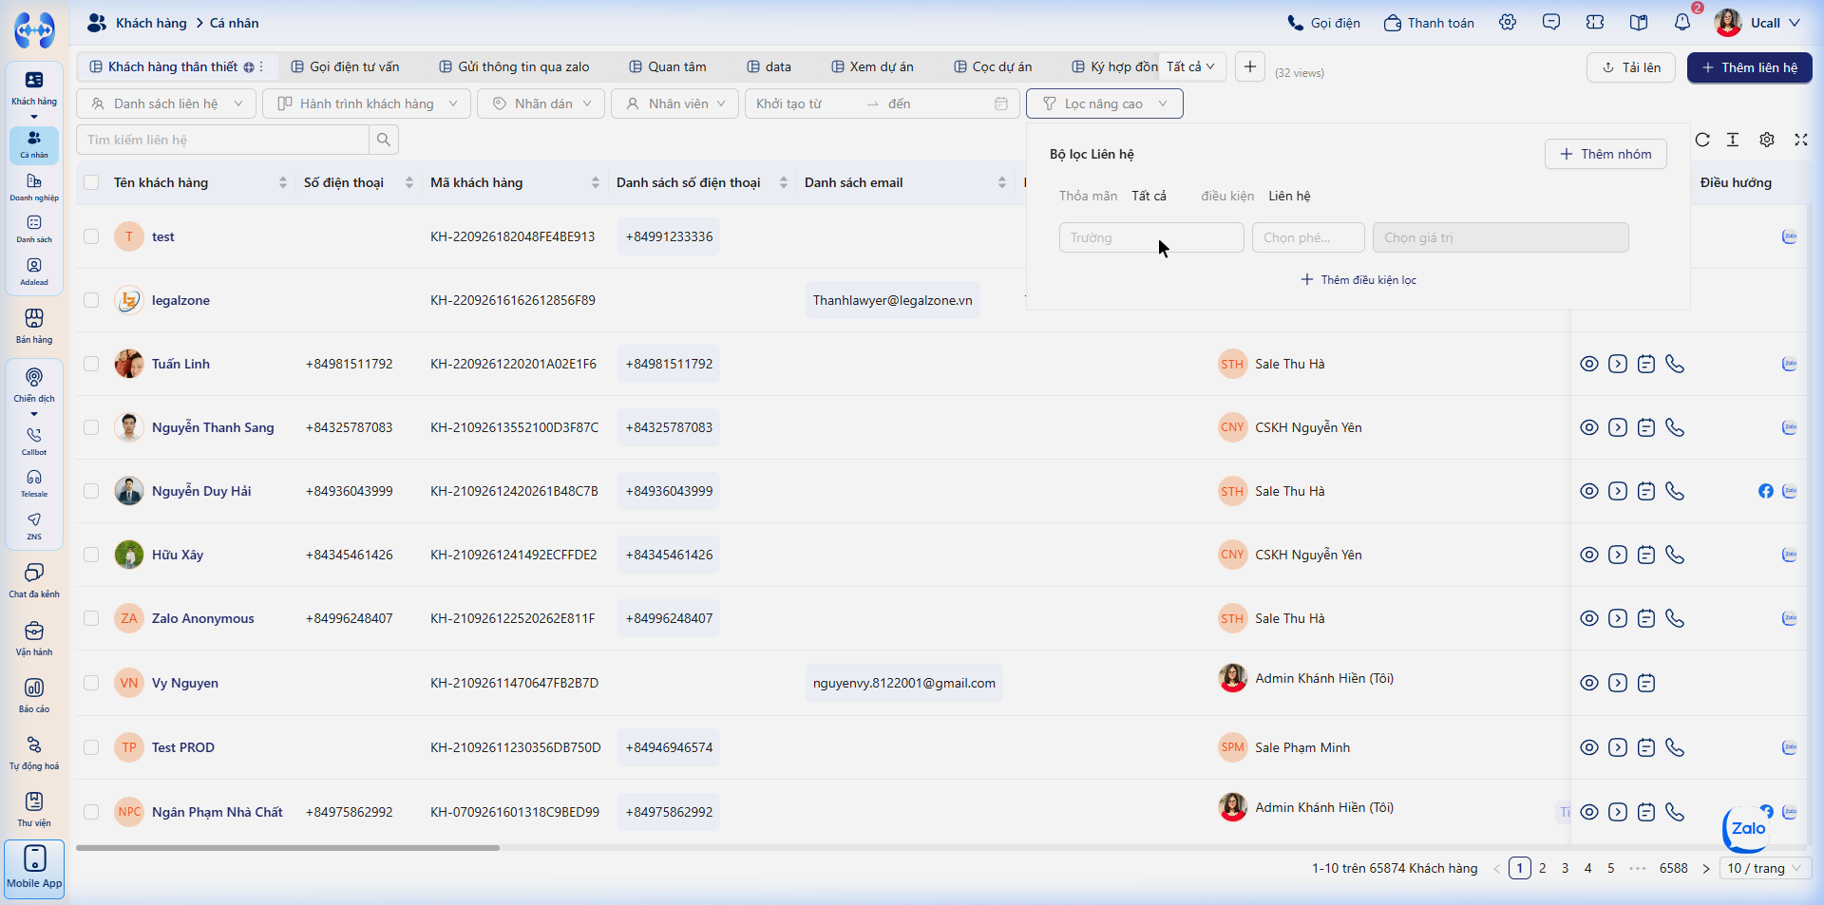1824x905 pixels.
Task: Open the Callbot sidebar item
Action: point(34,441)
